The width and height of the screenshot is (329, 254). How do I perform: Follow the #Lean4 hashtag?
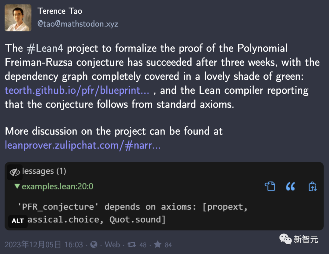click(45, 48)
